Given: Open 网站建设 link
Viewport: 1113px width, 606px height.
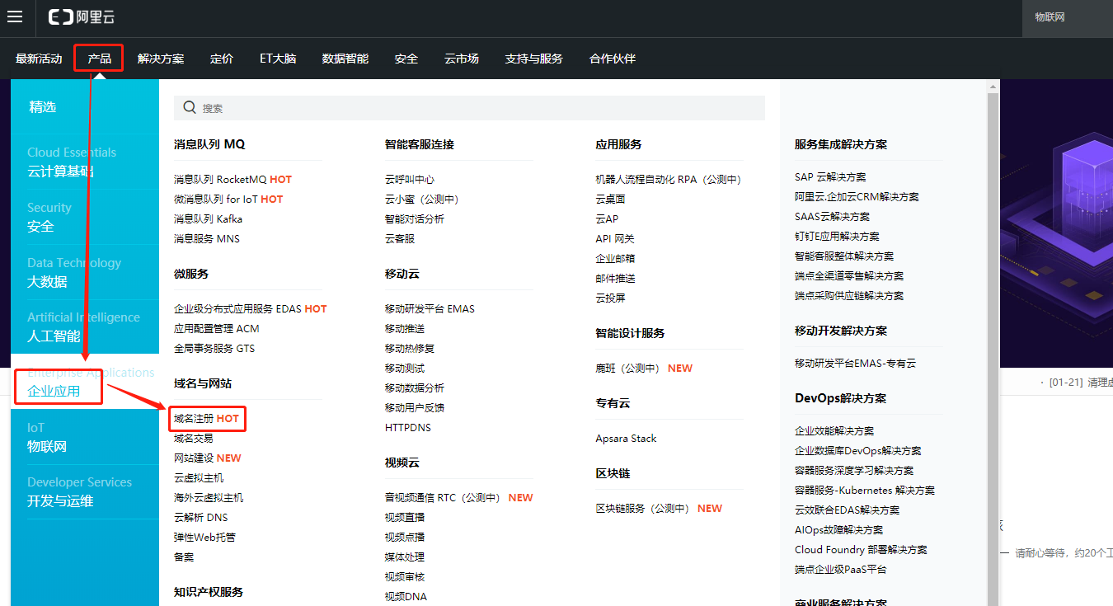Looking at the screenshot, I should (194, 458).
